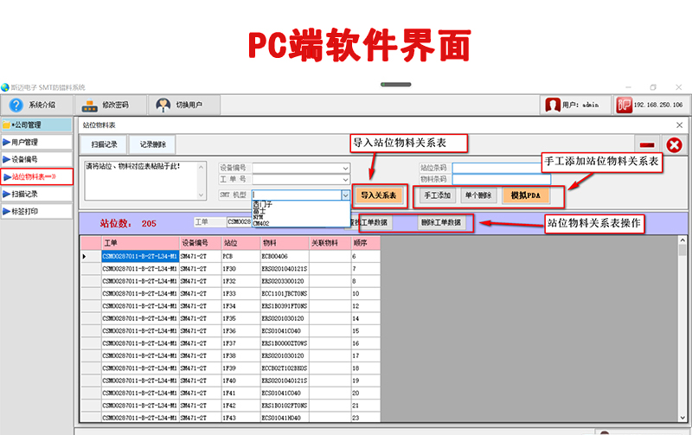Screen dimensions: 692x435
Task: Collapse the SMT机型 dropdown arrow
Action: coord(346,195)
